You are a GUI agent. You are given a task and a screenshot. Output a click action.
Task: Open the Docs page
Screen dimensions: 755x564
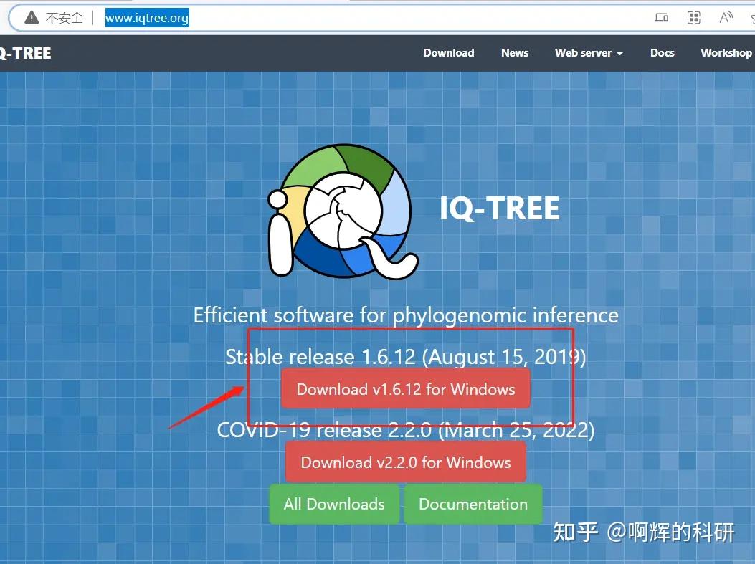pos(662,52)
